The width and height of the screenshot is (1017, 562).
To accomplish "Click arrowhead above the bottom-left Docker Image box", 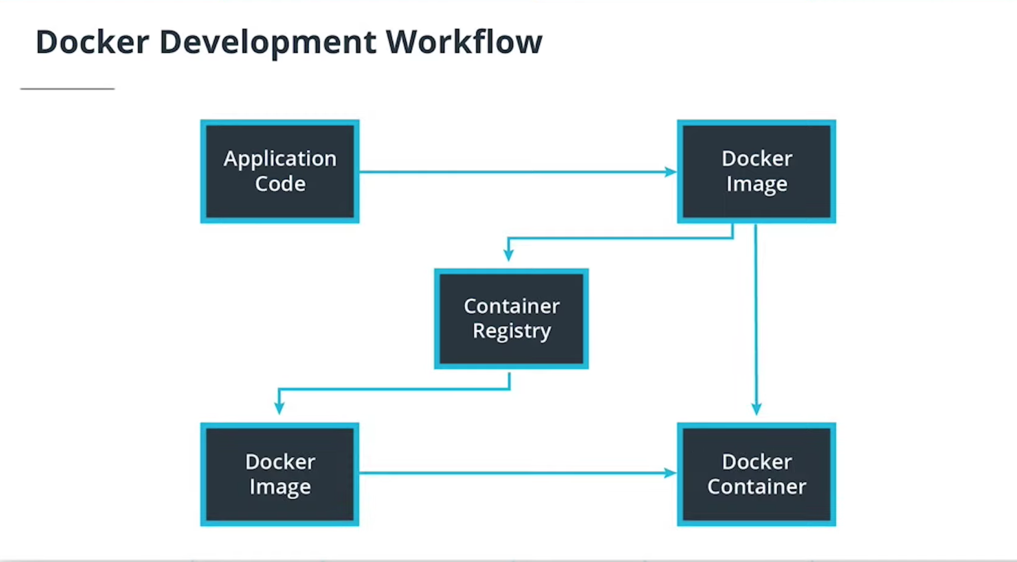I will [x=279, y=408].
